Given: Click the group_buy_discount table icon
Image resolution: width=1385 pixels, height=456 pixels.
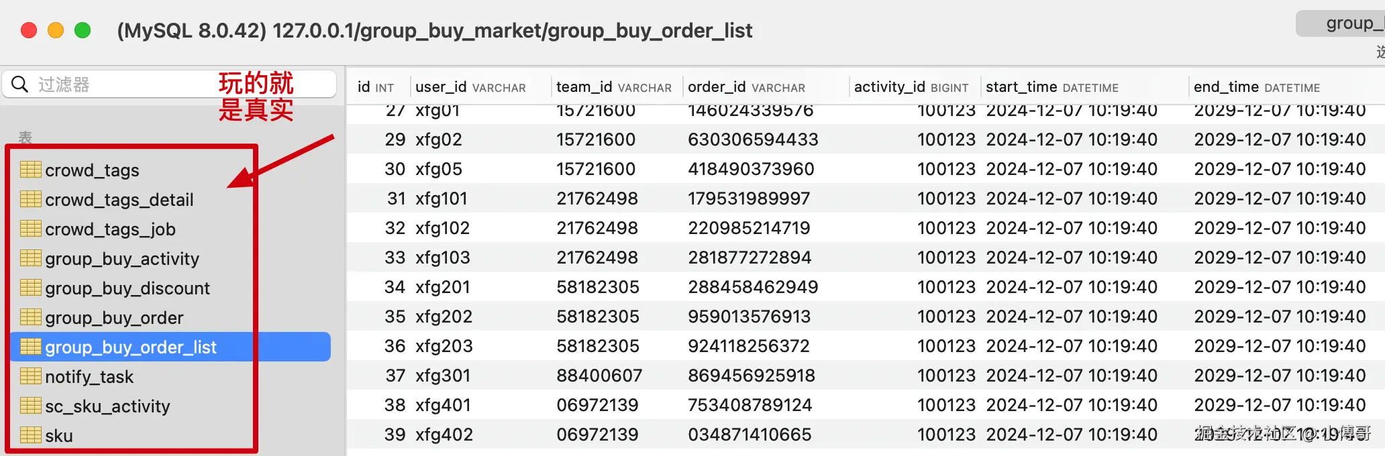Looking at the screenshot, I should pyautogui.click(x=30, y=288).
